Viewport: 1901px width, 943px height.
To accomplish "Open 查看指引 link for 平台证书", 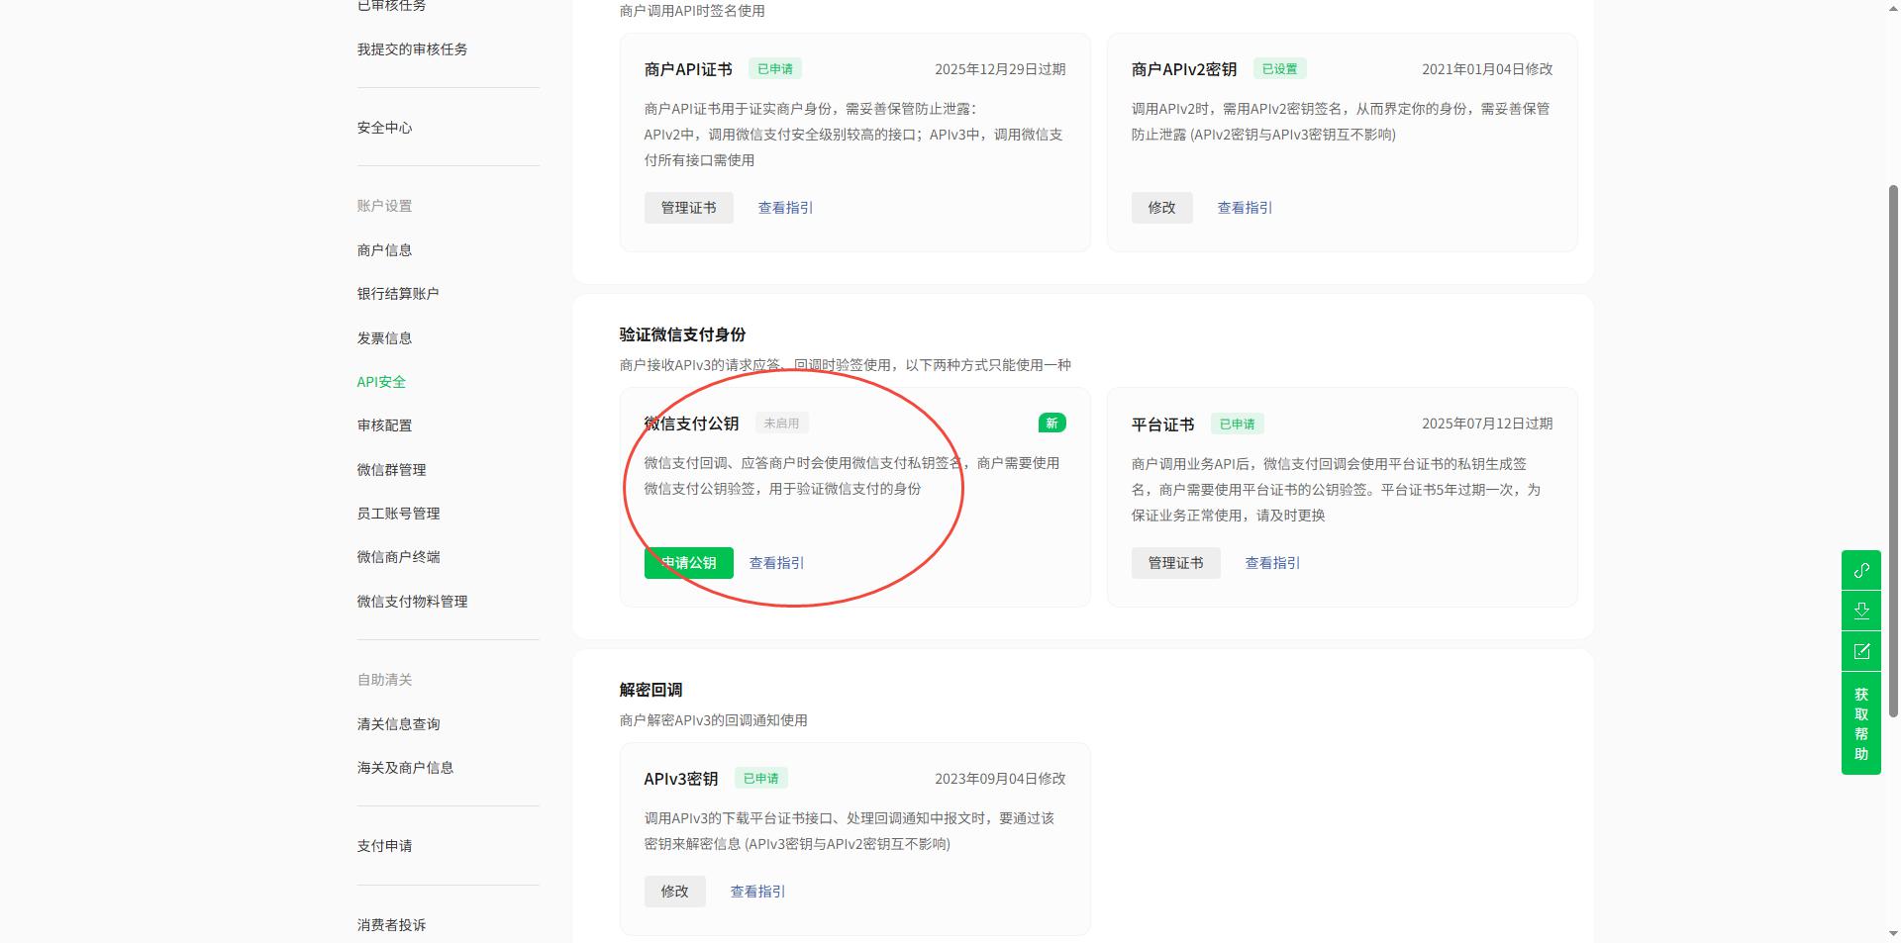I will tap(1272, 563).
